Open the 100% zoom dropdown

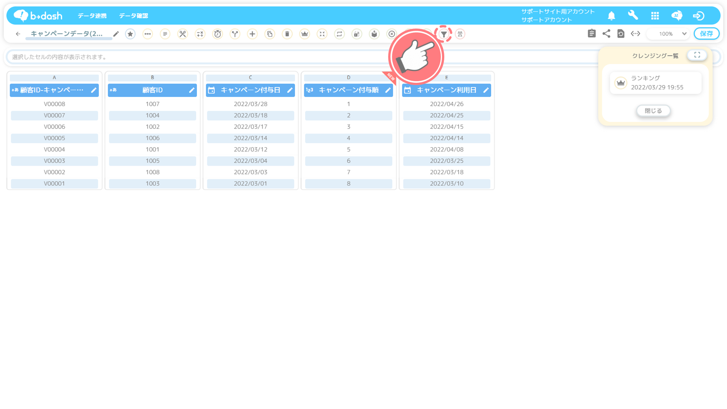click(x=669, y=33)
